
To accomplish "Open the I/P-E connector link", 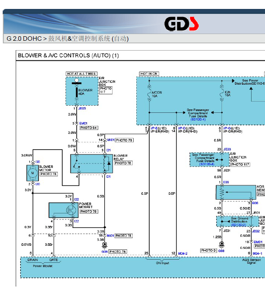I will click(x=154, y=128).
